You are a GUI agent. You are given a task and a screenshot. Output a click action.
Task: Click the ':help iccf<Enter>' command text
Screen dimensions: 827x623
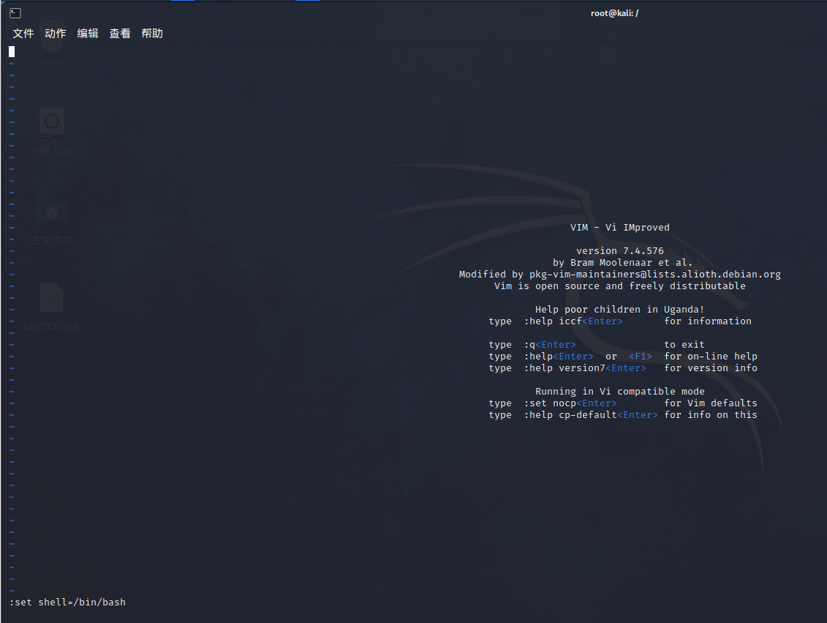coord(573,321)
